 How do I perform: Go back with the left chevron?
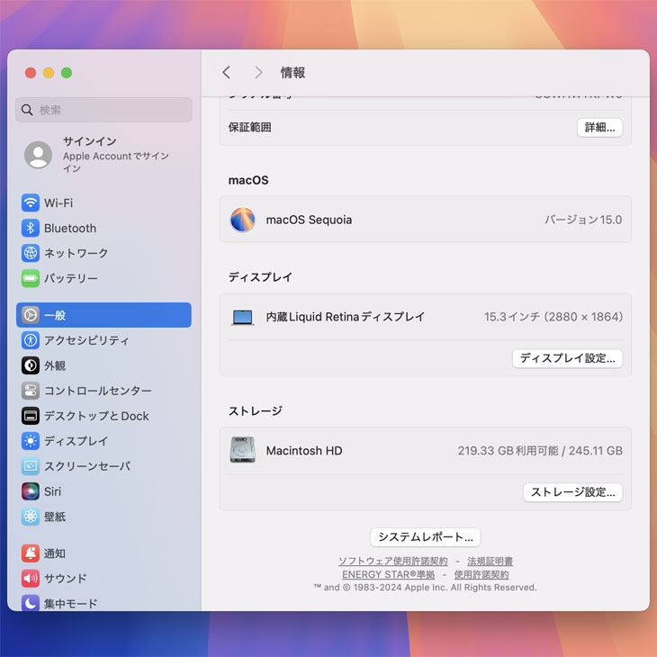pos(226,73)
